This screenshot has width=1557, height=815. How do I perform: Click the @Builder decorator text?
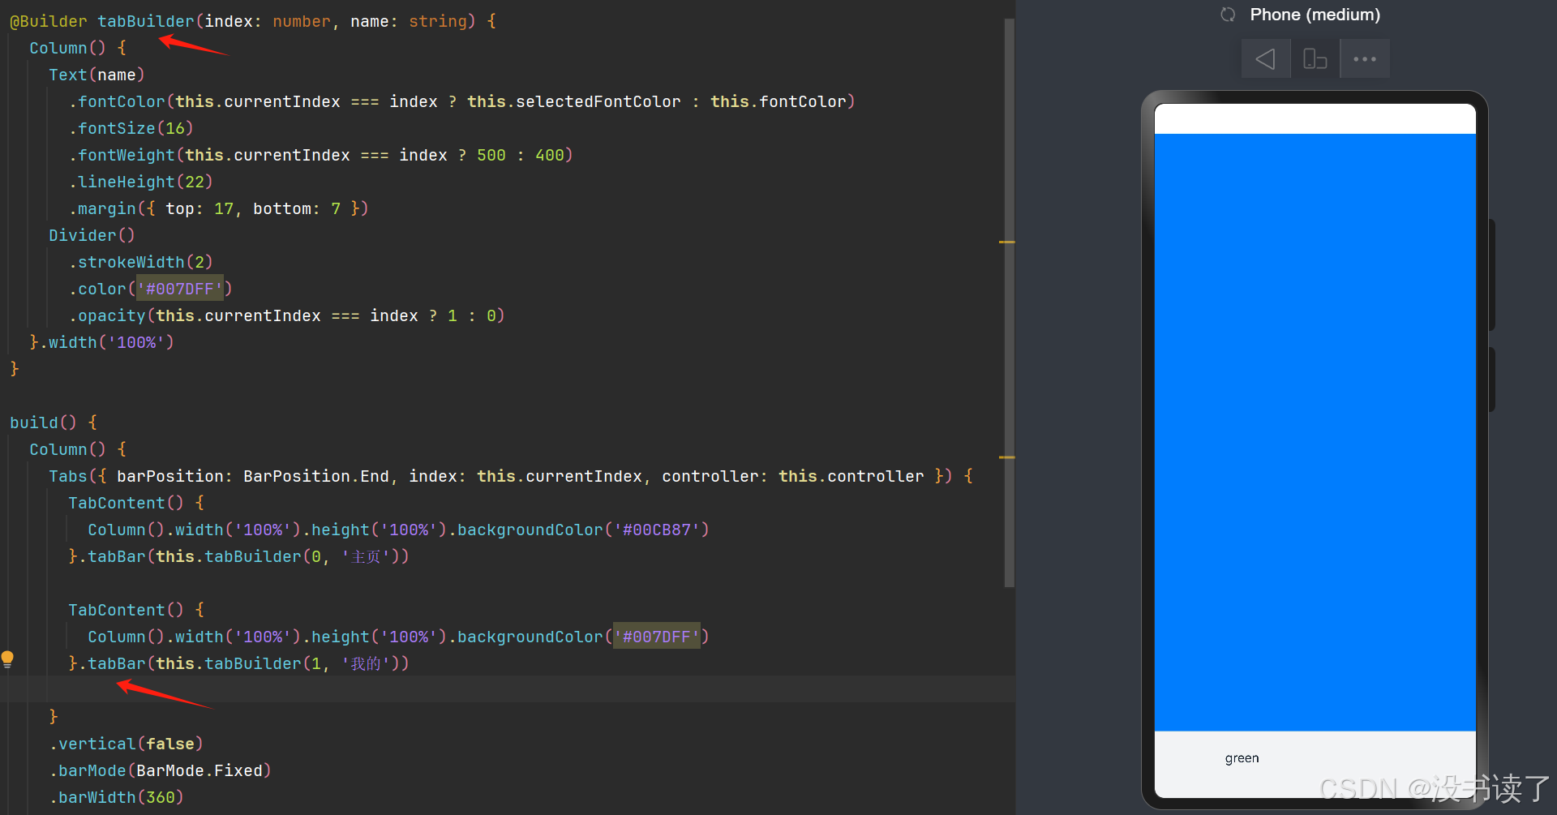tap(49, 22)
